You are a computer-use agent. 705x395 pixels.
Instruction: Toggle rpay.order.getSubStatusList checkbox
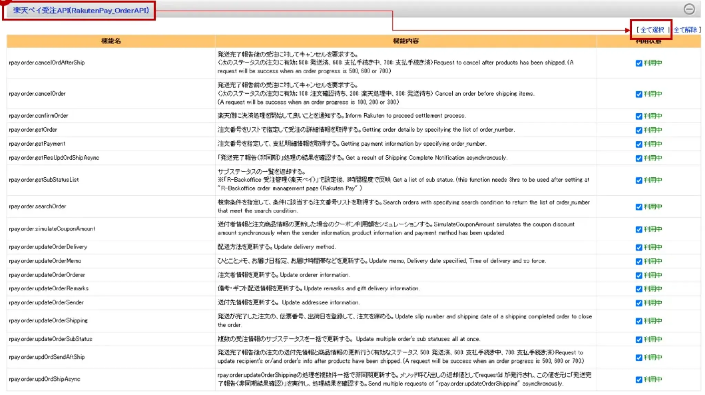(x=639, y=180)
